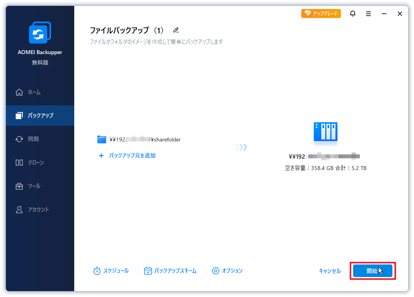Go to the クローン clone section
The height and width of the screenshot is (297, 414).
click(40, 163)
